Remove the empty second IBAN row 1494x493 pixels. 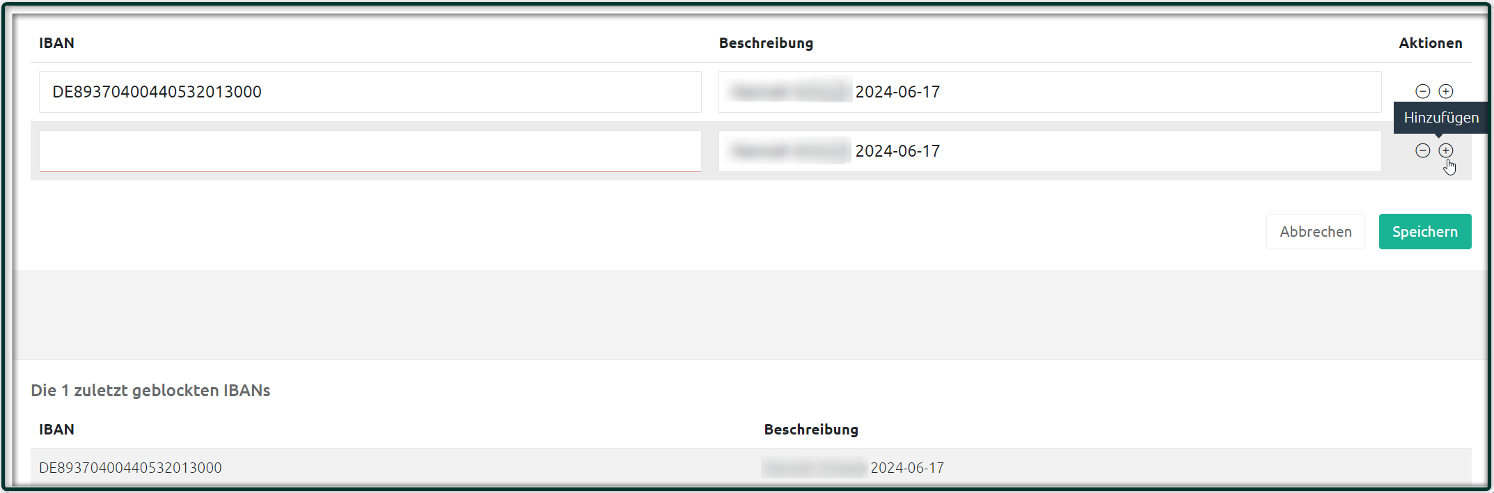(x=1423, y=150)
